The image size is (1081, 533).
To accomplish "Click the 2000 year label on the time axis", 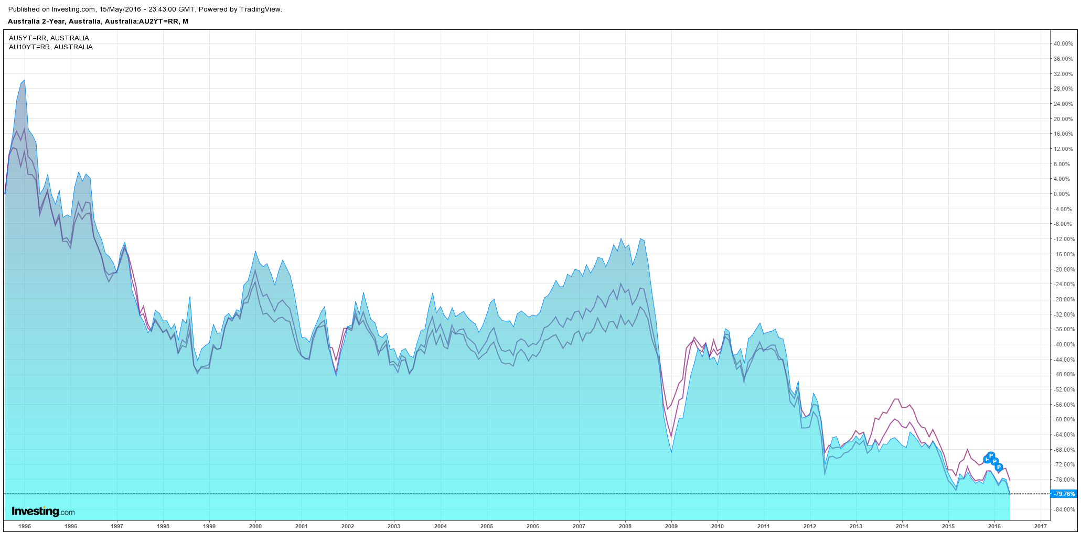I will [255, 526].
